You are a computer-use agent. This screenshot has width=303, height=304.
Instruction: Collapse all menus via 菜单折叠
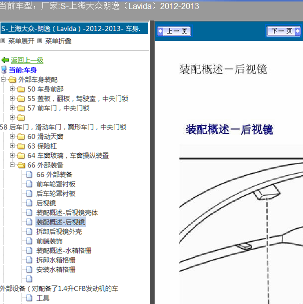[x=58, y=41]
